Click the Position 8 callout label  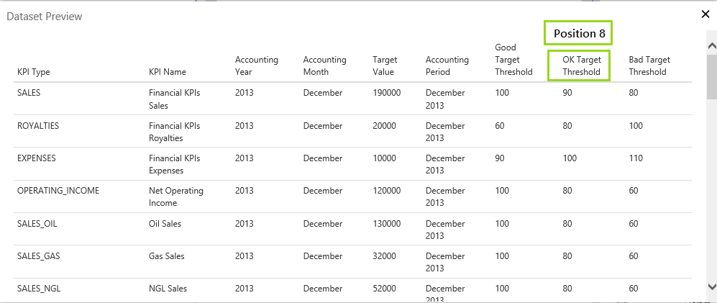[x=579, y=33]
